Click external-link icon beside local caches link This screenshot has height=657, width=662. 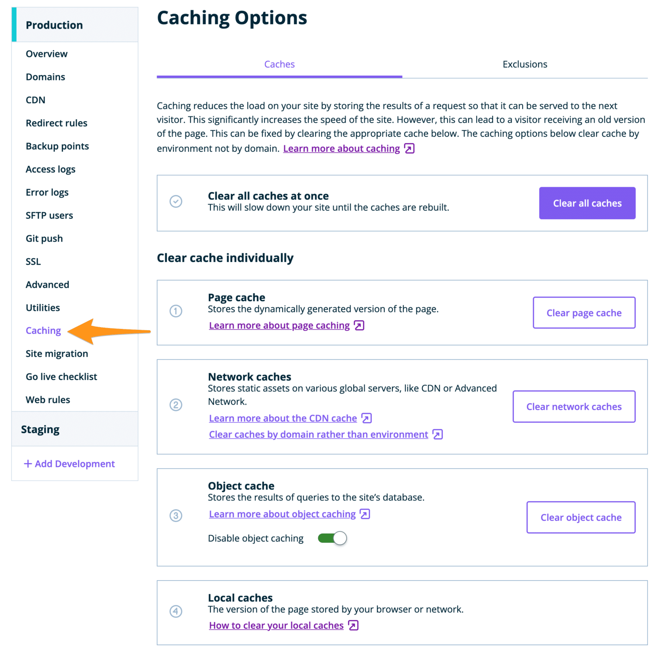pos(353,625)
